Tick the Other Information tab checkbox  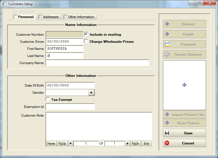point(65,17)
